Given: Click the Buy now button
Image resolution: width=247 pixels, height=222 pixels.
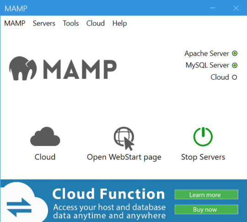Looking at the screenshot, I should (206, 209).
